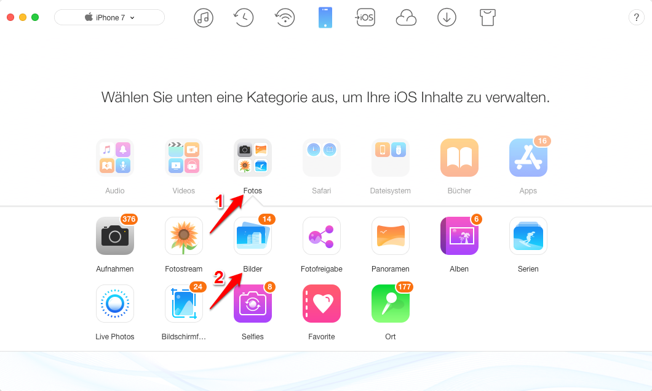Open the Bücher category
This screenshot has height=391, width=652.
point(459,158)
